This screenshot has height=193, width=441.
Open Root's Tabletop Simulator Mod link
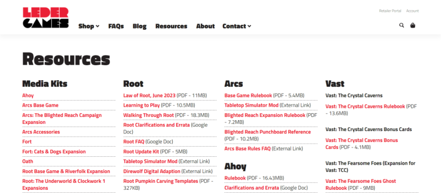coord(150,161)
